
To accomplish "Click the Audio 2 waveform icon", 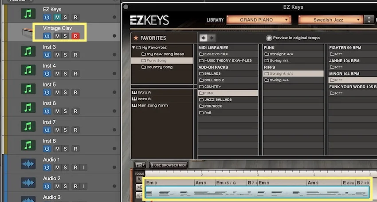I will (x=28, y=183).
